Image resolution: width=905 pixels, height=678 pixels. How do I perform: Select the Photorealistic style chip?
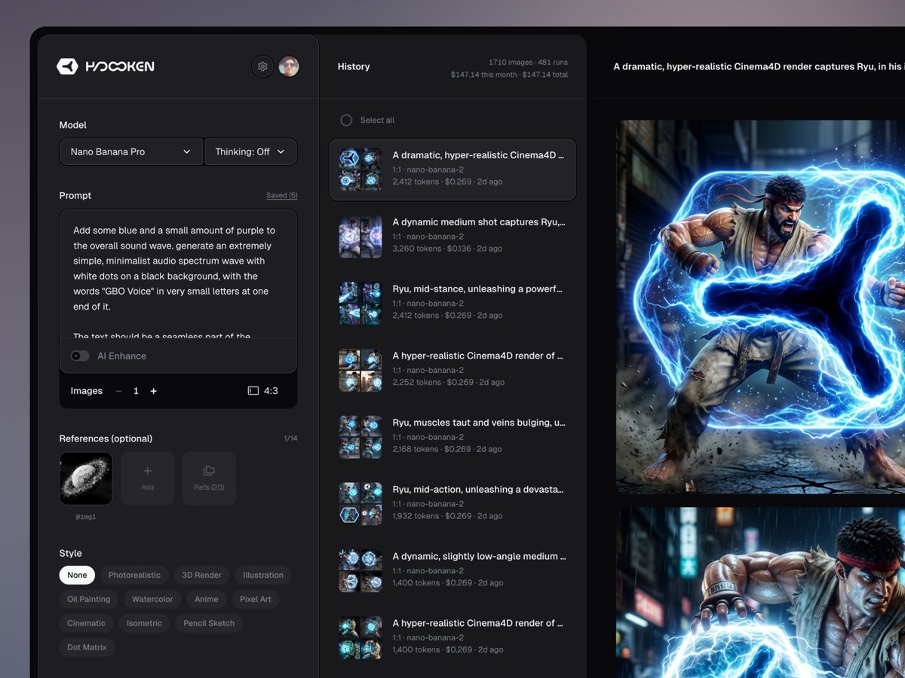click(134, 575)
